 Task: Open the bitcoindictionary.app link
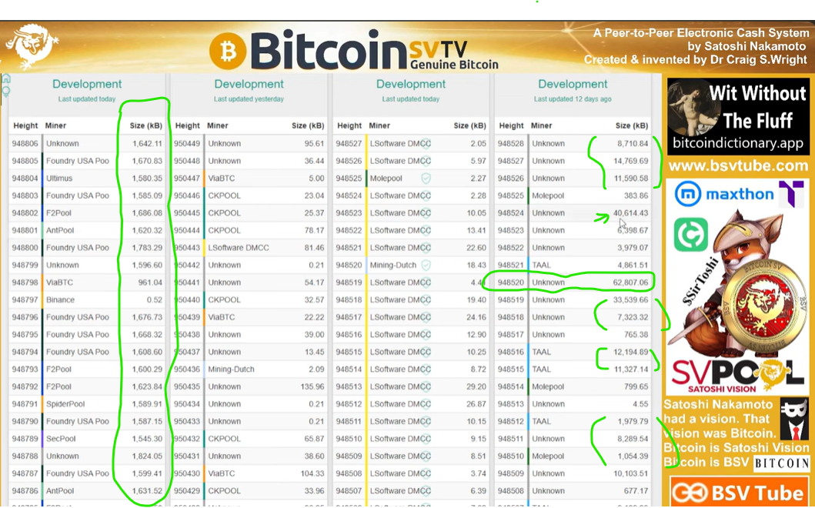pos(738,143)
